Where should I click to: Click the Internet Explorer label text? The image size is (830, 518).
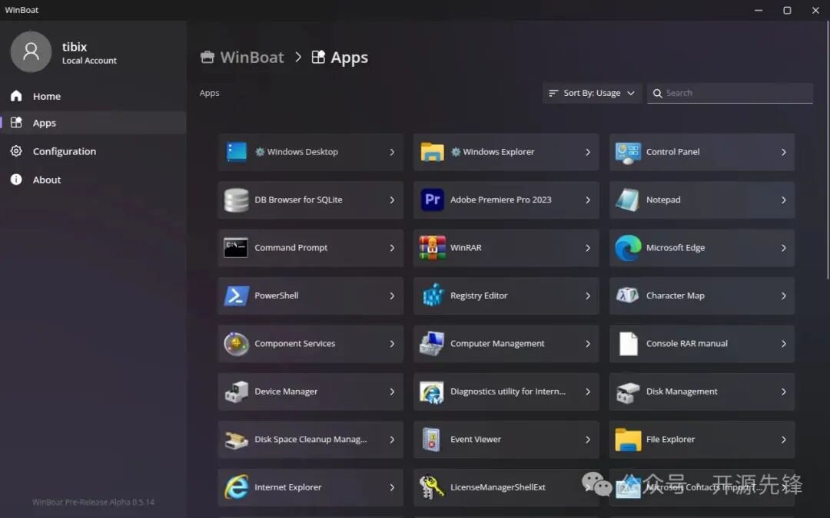click(x=287, y=487)
